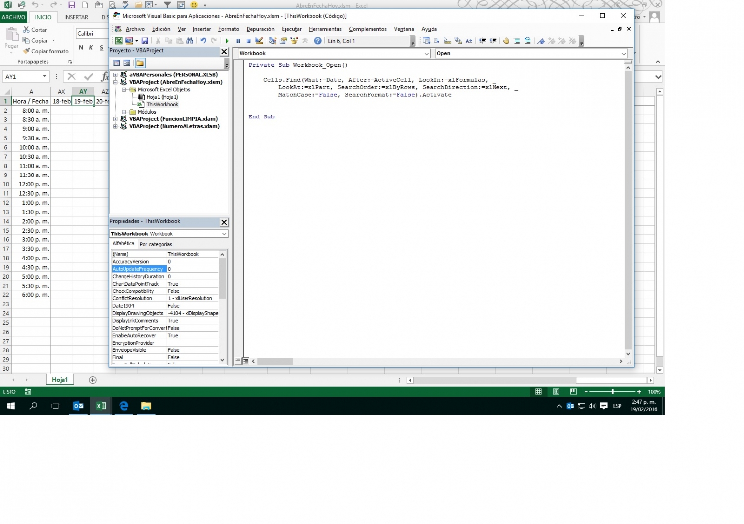Click the Excel zoom slider handle

coord(613,392)
